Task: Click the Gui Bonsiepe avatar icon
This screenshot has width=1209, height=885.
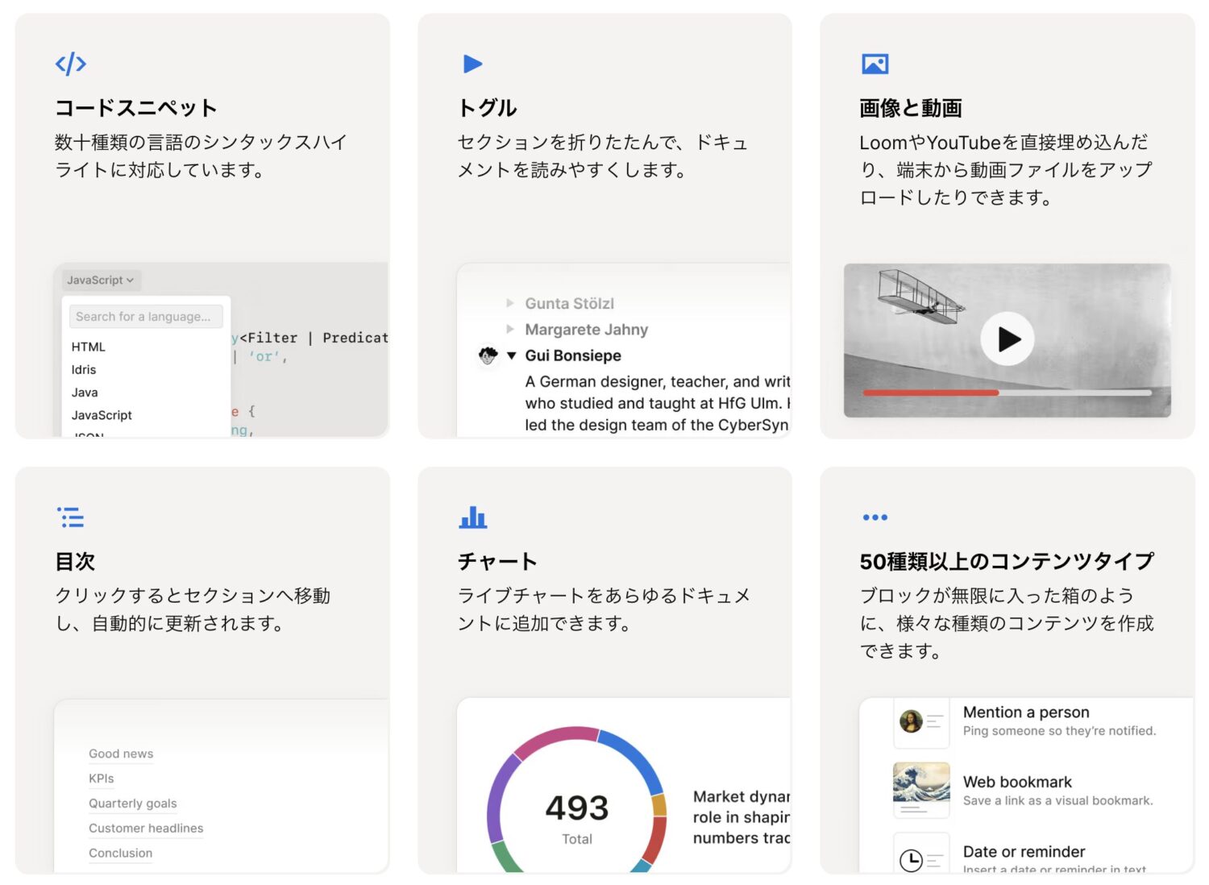Action: [488, 355]
